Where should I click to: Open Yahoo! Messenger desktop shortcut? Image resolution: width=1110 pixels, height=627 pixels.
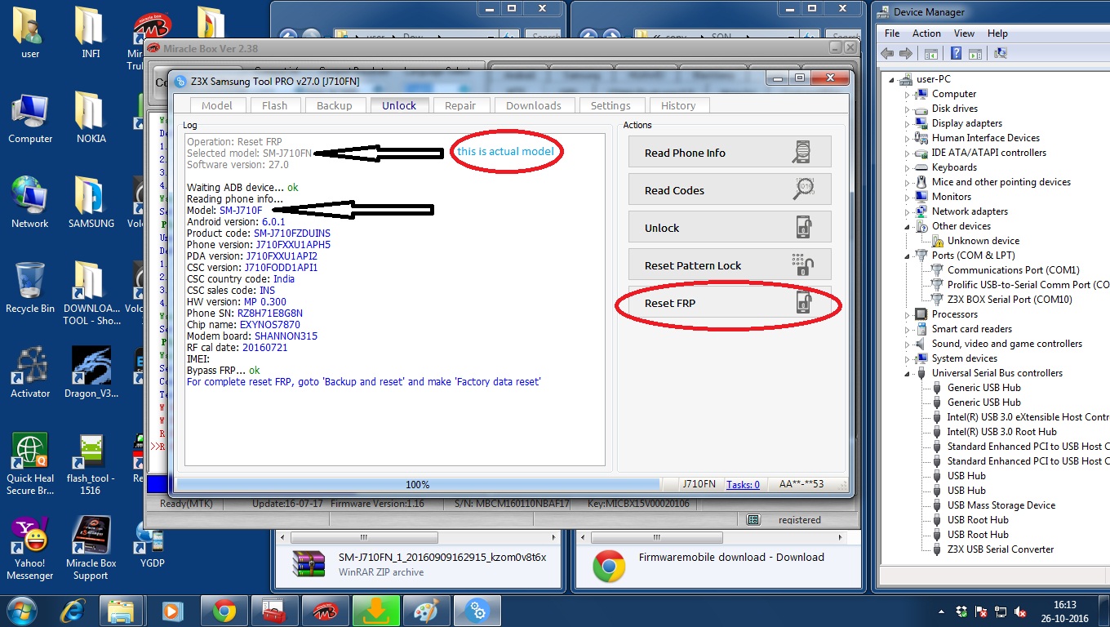coord(30,548)
